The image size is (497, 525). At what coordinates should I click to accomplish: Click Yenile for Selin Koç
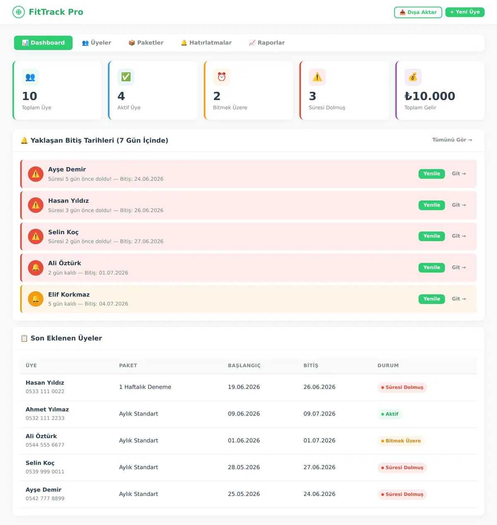[432, 236]
